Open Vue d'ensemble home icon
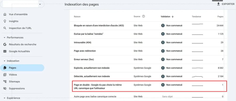This screenshot has height=101, width=236. tap(5, 14)
